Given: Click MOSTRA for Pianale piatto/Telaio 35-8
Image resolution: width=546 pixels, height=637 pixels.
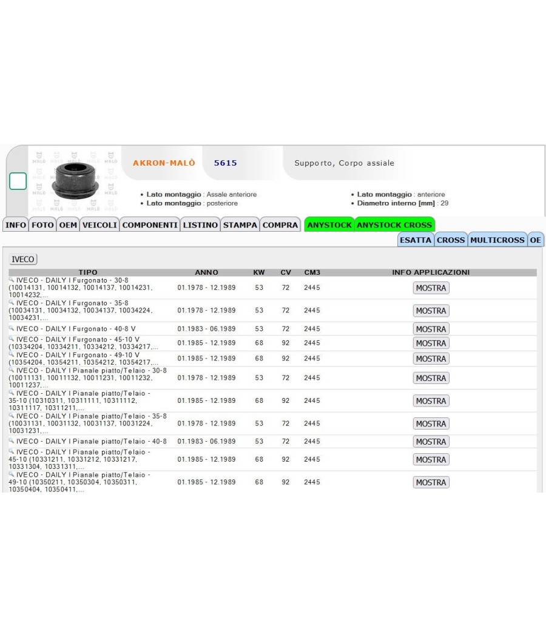Looking at the screenshot, I should pos(431,423).
